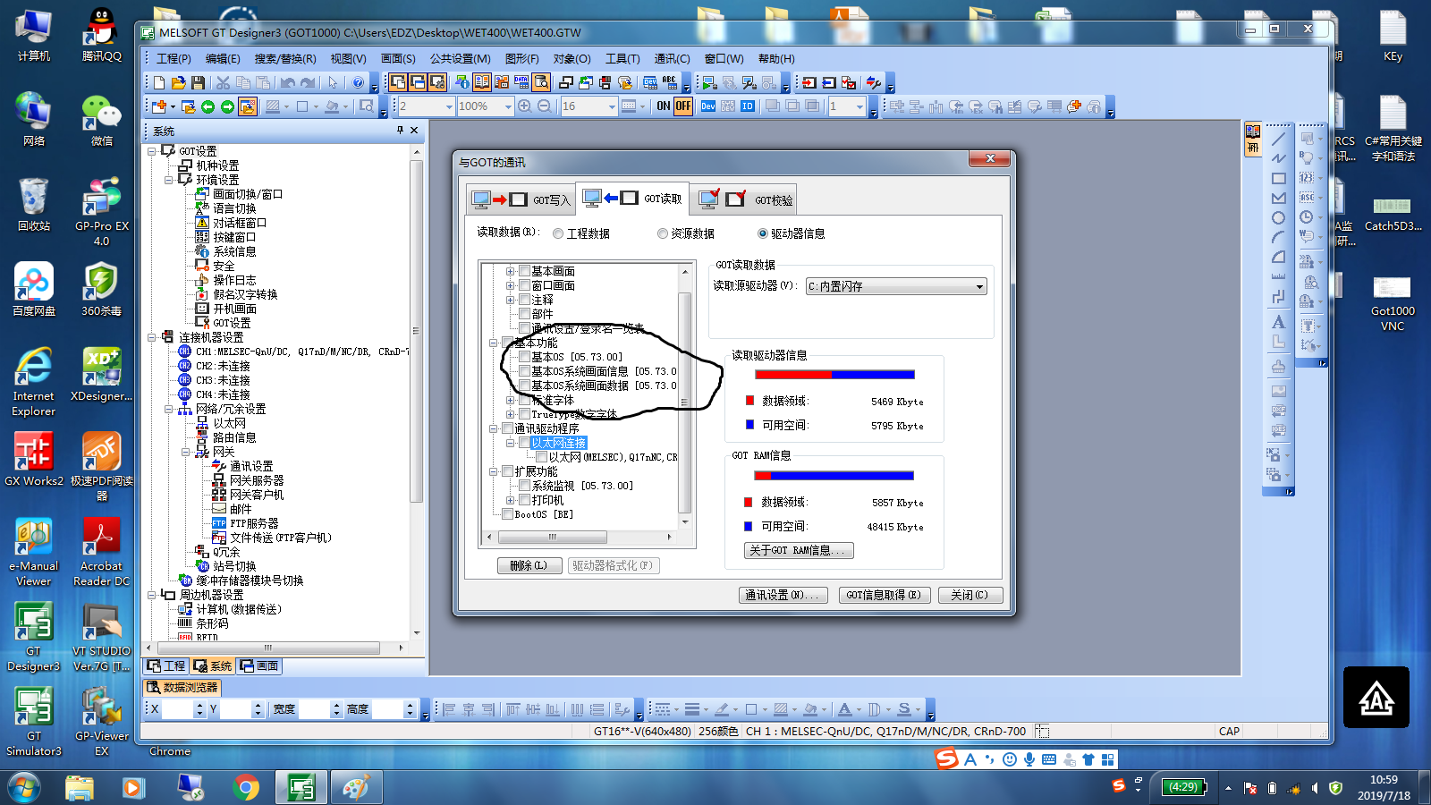
Task: Click the Save floppy disk icon
Action: tap(199, 83)
